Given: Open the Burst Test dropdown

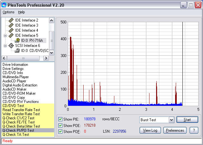Looking at the screenshot, I should (x=171, y=120).
